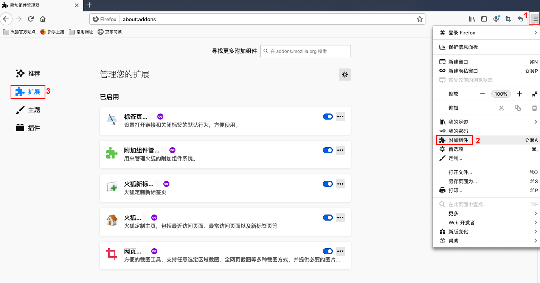Expand the 我的足迹 submenu
This screenshot has height=283, width=540.
(x=487, y=122)
